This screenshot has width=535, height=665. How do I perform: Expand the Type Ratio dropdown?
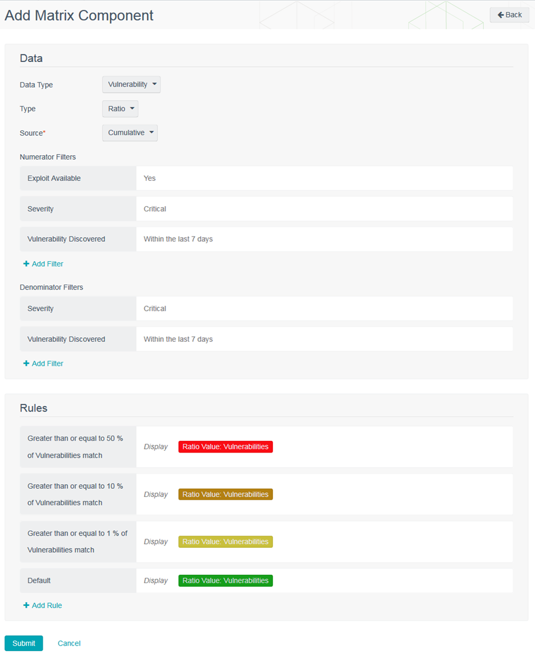(120, 109)
